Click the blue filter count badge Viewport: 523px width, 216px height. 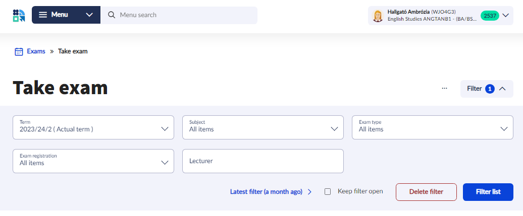490,89
